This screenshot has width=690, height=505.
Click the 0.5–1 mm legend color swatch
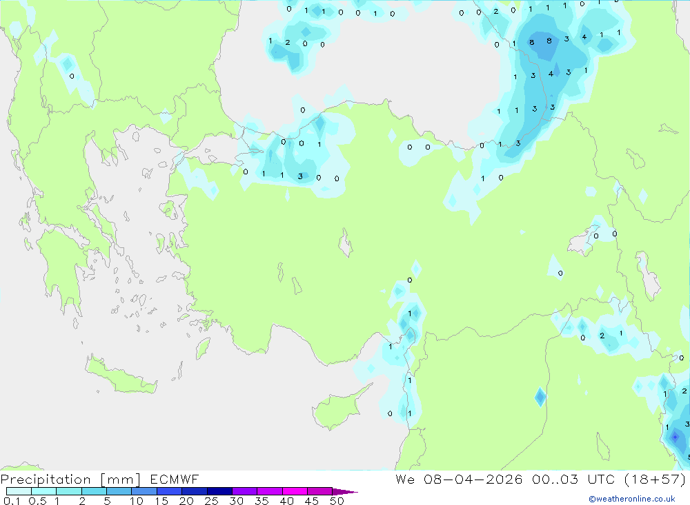pos(44,491)
